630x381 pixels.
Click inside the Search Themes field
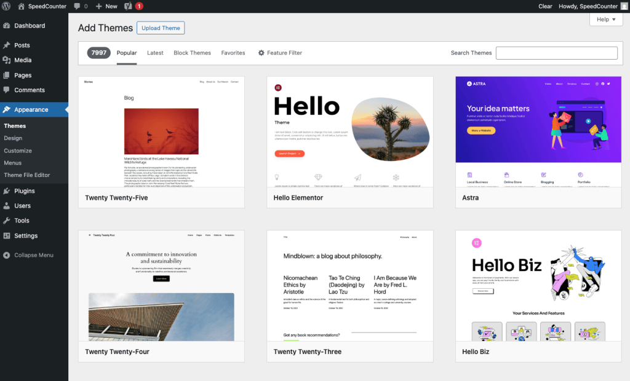(x=556, y=53)
